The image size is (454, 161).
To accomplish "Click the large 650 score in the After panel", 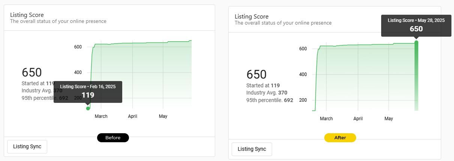I will tap(256, 74).
